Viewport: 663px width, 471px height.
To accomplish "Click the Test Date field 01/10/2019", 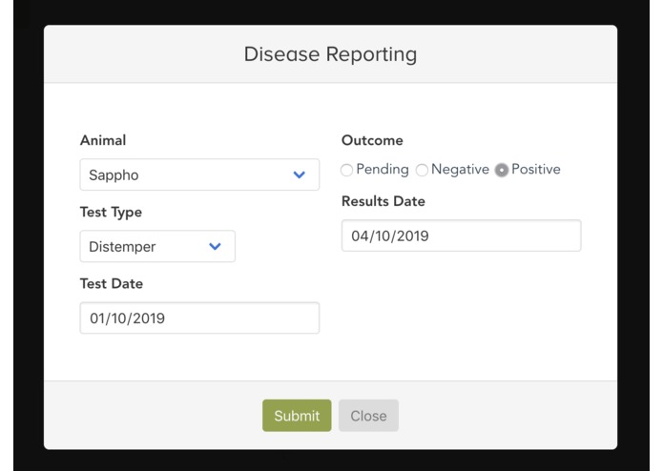I will [x=199, y=317].
